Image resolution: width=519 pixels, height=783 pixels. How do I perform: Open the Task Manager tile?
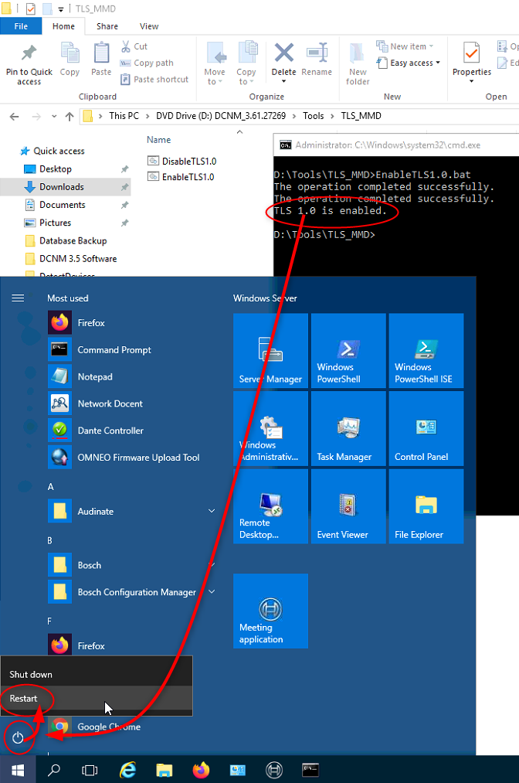pos(348,428)
